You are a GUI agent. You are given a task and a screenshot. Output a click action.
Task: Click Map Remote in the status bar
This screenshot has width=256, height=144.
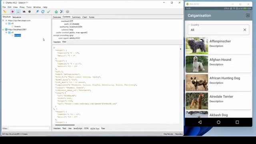168,134
